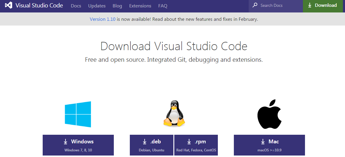This screenshot has height=157, width=345.
Task: Click 'Red Hat, Fedora, CentOS' caption text
Action: pos(196,150)
